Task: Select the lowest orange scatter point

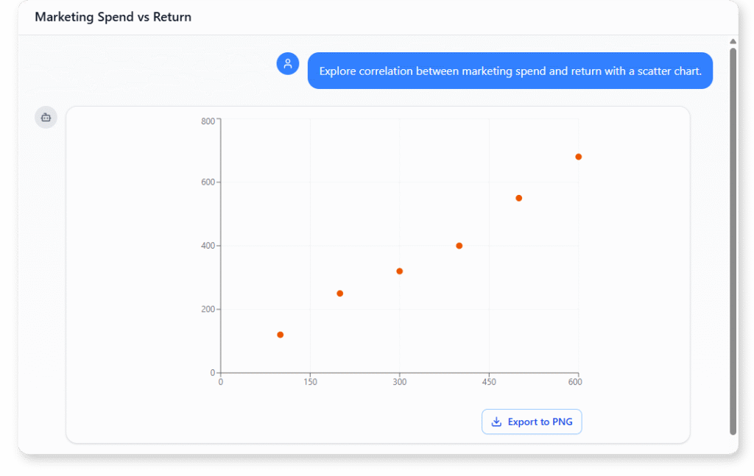Action: coord(281,335)
